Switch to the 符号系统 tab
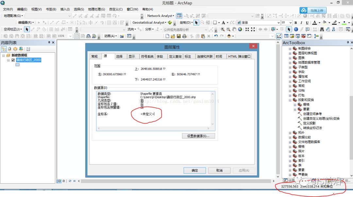 click(147, 57)
